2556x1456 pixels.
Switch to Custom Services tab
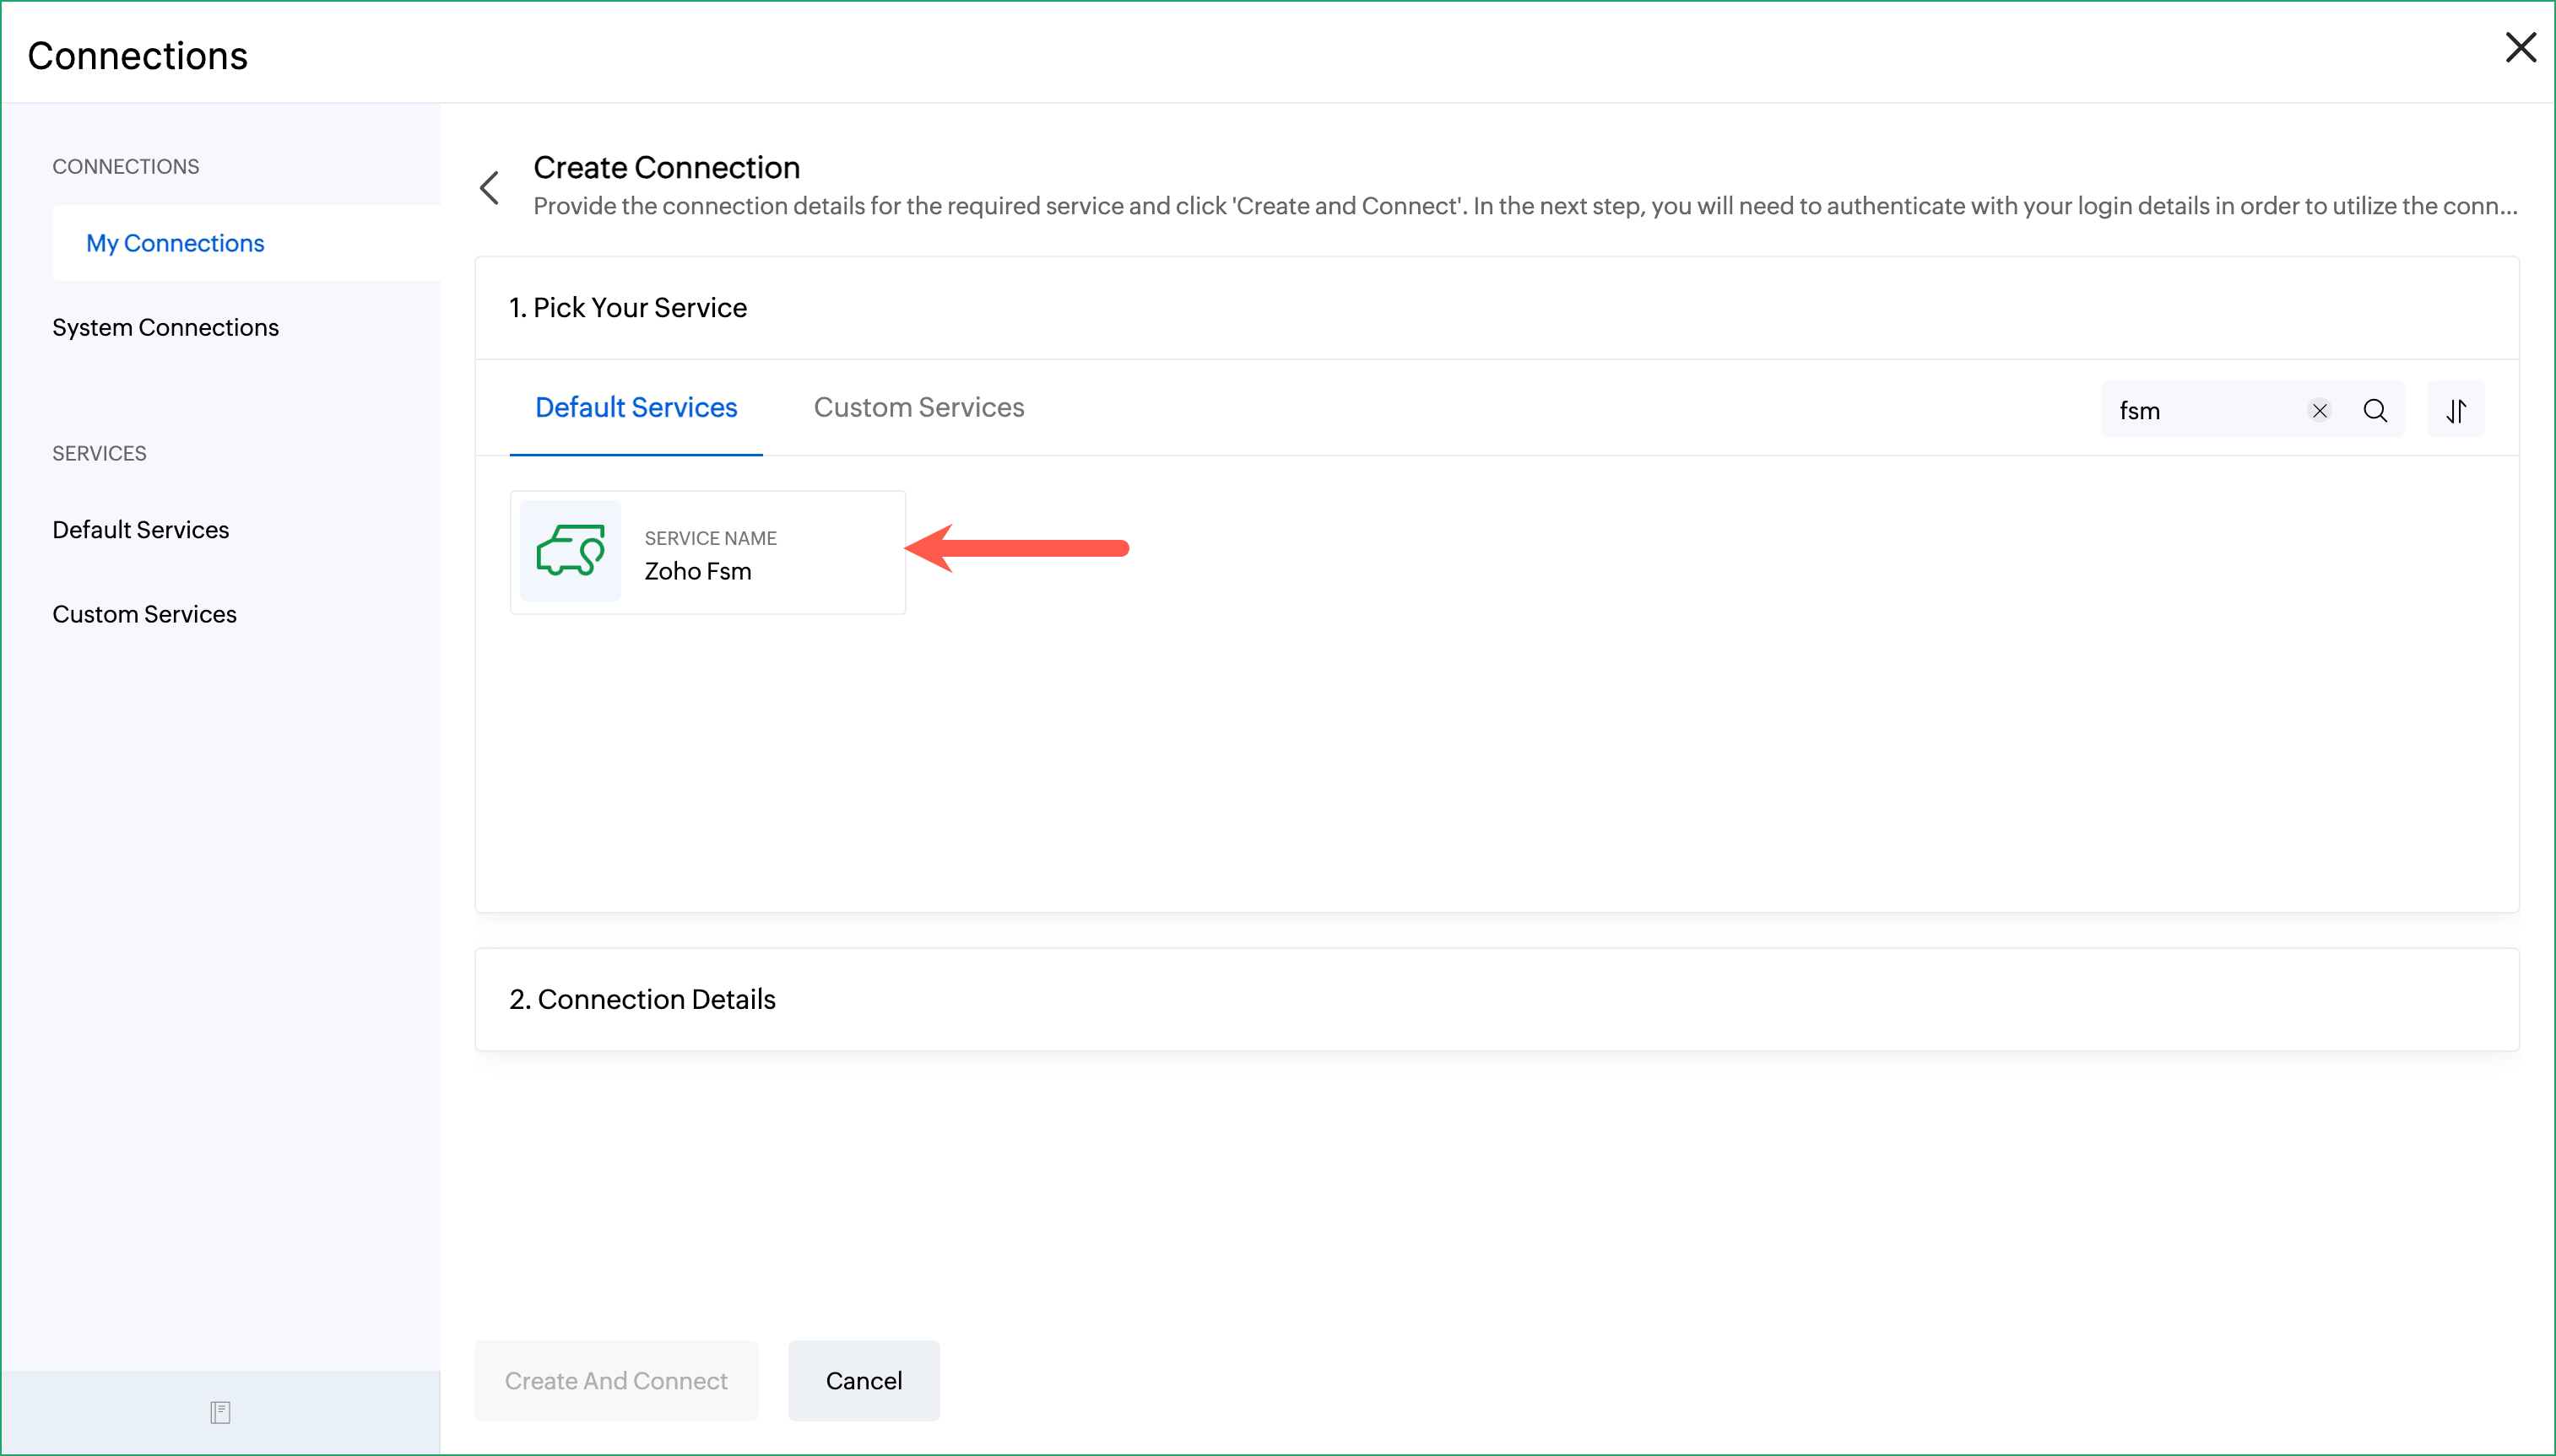918,407
